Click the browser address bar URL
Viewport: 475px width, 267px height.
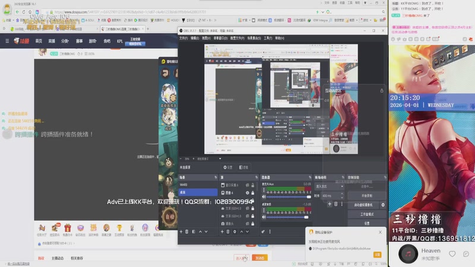coord(130,12)
